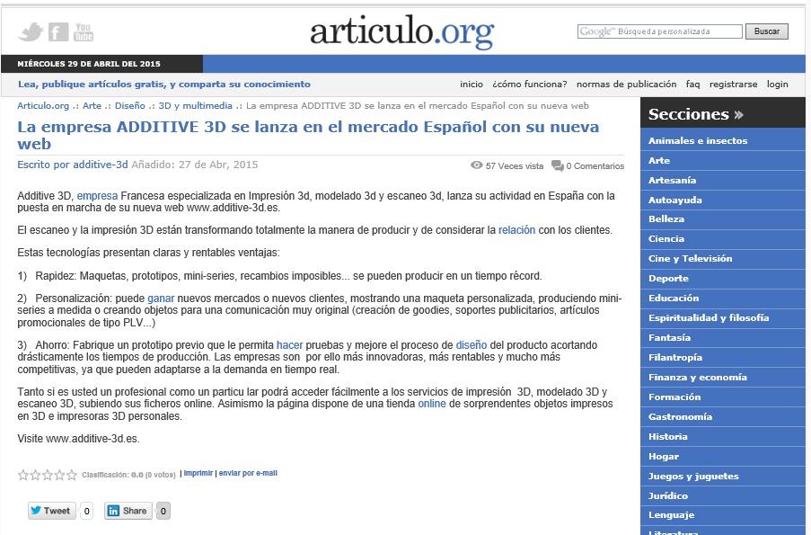Image resolution: width=811 pixels, height=535 pixels.
Task: Click the Articulo.org breadcrumb link
Action: point(43,106)
